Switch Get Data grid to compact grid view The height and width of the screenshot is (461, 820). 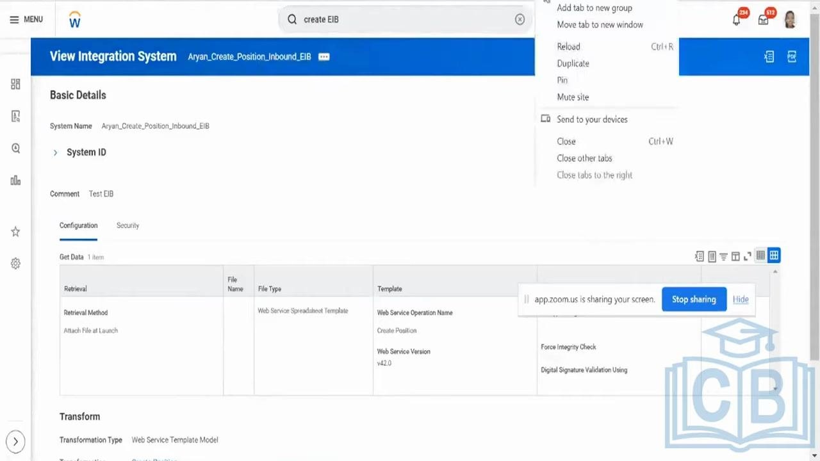[760, 255]
